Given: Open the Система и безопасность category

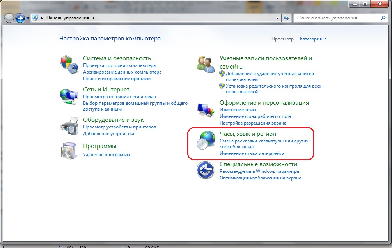Looking at the screenshot, I should [x=117, y=58].
